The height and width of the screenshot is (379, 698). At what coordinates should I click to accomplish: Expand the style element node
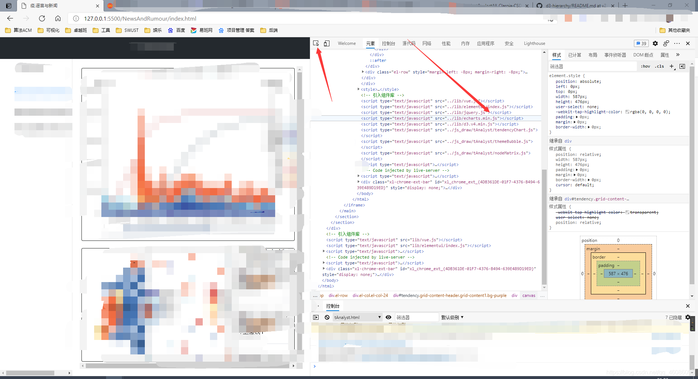[x=358, y=89]
